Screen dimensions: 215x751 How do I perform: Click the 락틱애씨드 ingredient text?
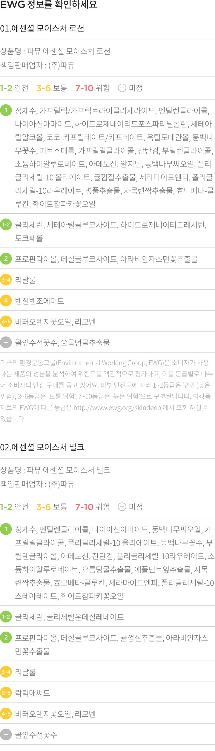pyautogui.click(x=33, y=693)
